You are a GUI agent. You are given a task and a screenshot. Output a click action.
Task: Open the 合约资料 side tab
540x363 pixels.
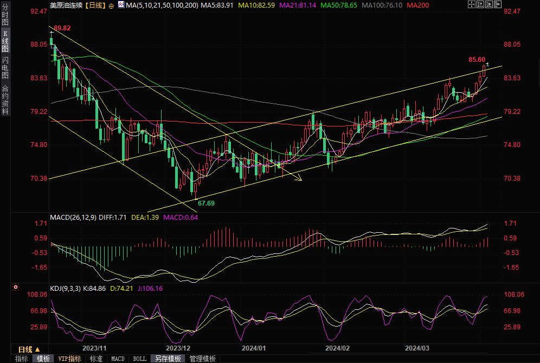tap(5, 100)
